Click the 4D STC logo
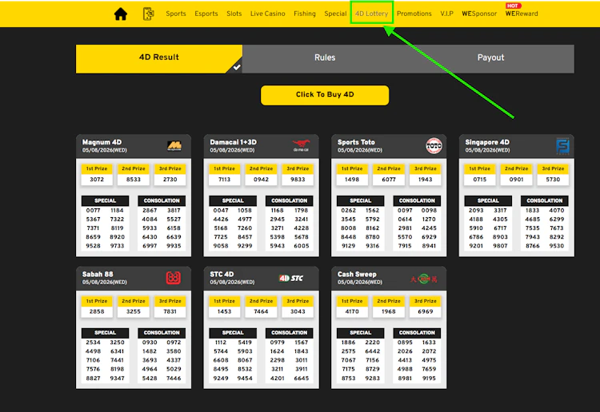This screenshot has width=600, height=412. pyautogui.click(x=291, y=278)
